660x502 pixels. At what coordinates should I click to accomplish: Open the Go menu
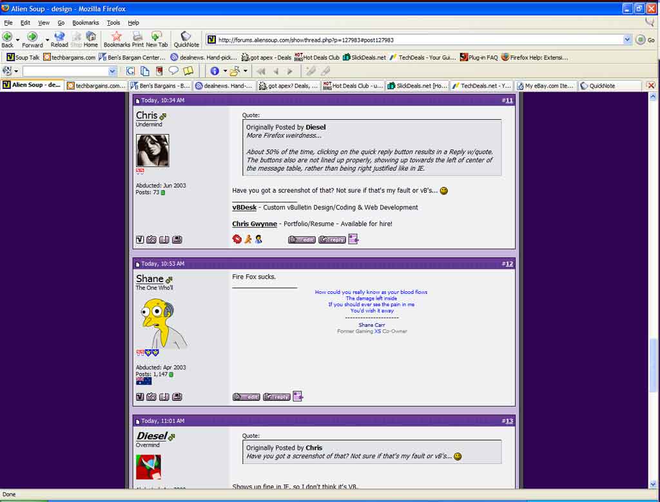pyautogui.click(x=61, y=23)
